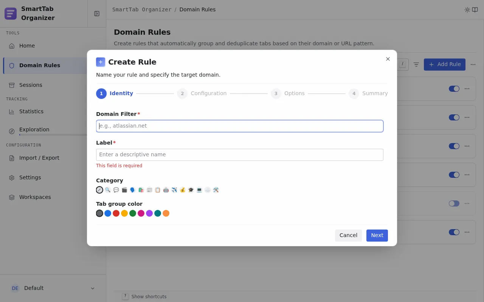Choose the purple tab group color

[x=149, y=213]
